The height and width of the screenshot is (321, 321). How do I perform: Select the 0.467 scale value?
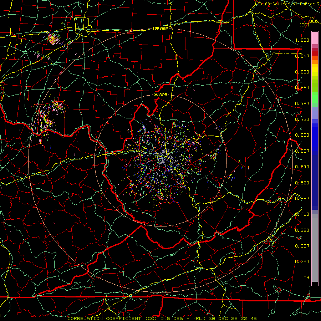coord(302,199)
